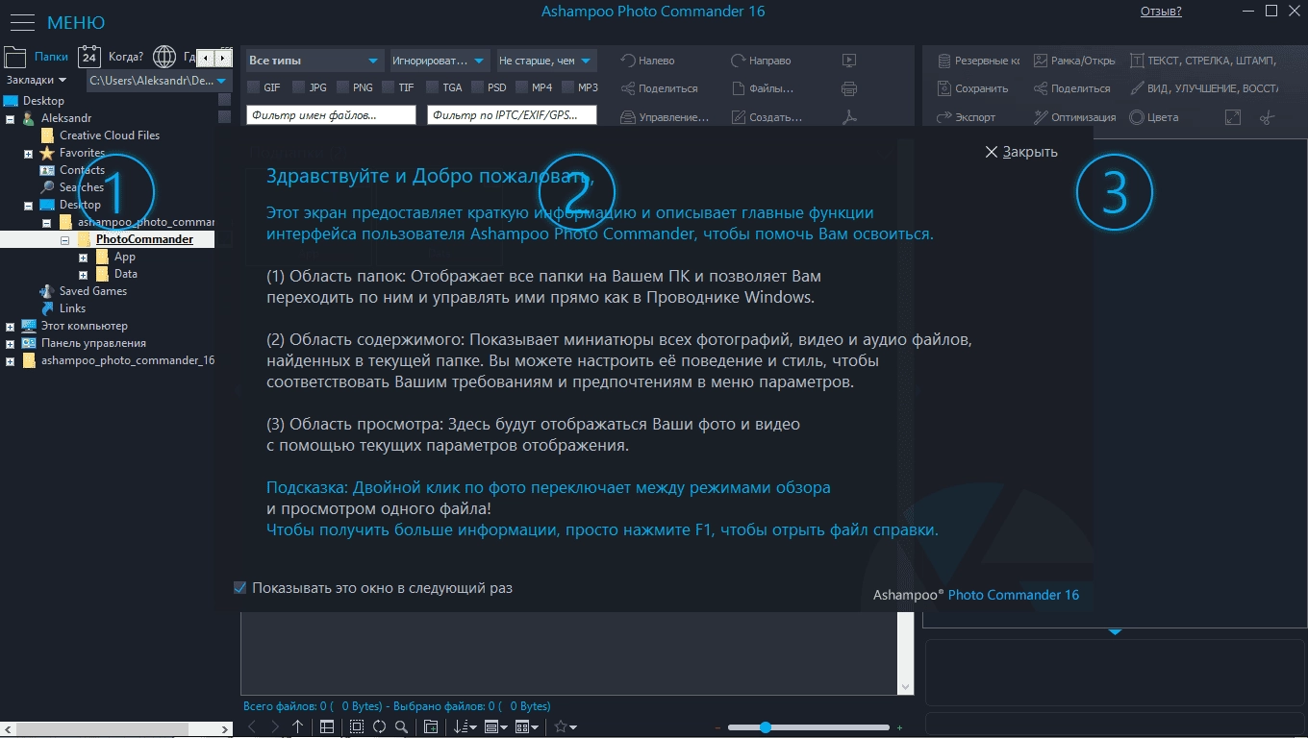Screen dimensions: 1308x738
Task: Click the new folder icon
Action: (x=431, y=727)
